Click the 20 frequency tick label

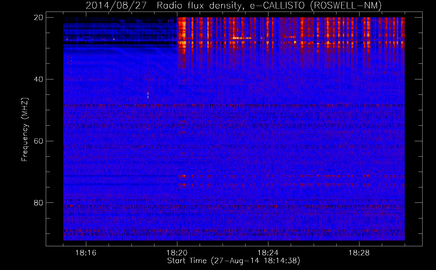[x=39, y=18]
